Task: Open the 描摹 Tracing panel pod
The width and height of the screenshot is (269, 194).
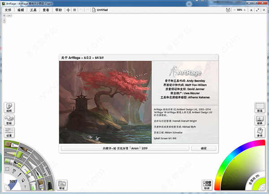Action: click(260, 120)
